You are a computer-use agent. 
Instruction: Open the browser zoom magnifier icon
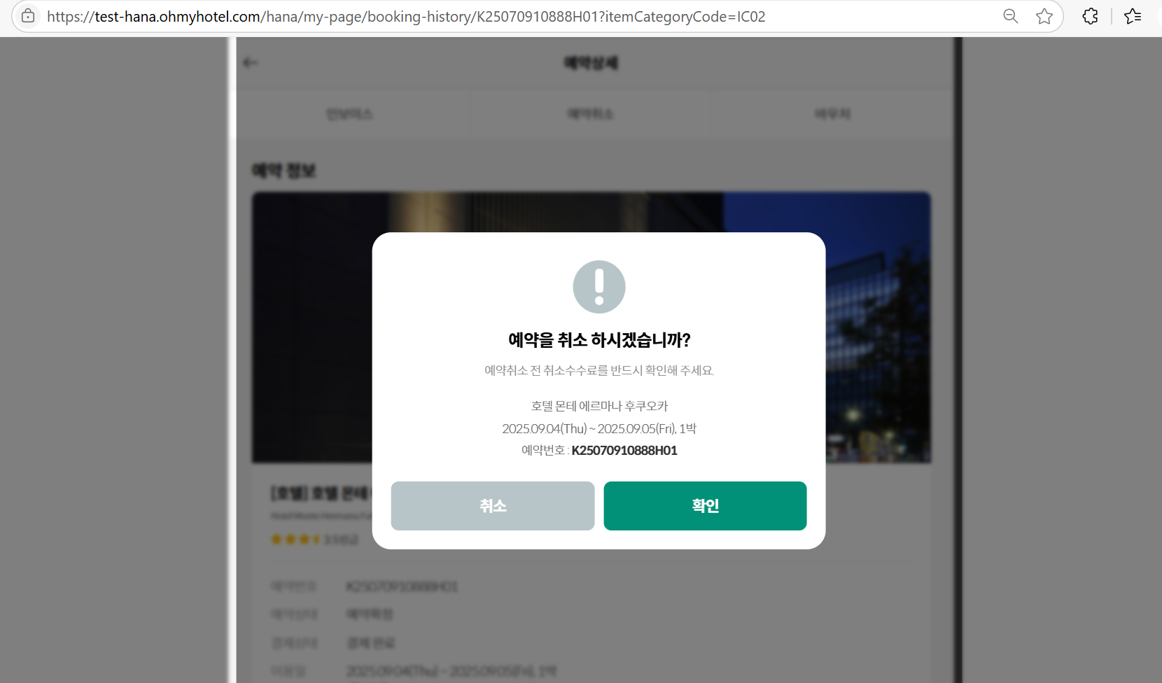click(x=1010, y=16)
